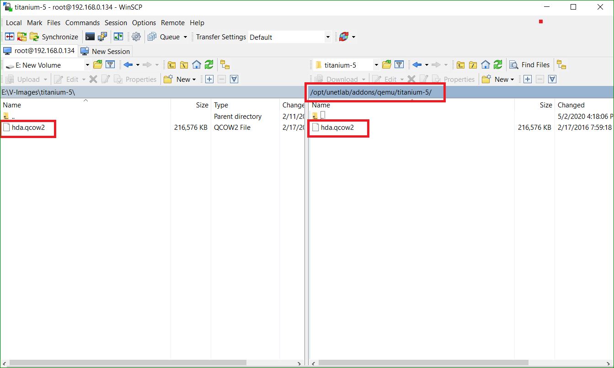
Task: Open WinSCP Preferences gear icon
Action: pyautogui.click(x=136, y=37)
